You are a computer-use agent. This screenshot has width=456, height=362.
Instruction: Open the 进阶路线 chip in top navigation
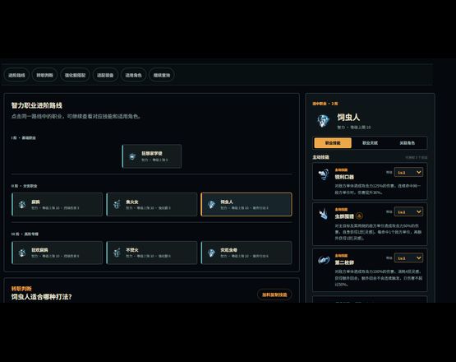coord(16,75)
